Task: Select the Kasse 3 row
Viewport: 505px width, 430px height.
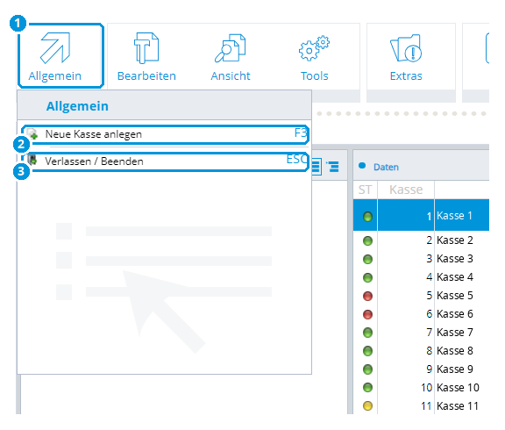Action: [x=421, y=259]
